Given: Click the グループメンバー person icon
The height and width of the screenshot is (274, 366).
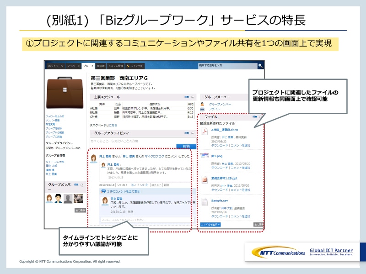Looking at the screenshot, I should click(x=202, y=104).
